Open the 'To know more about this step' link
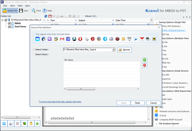Image resolution: width=192 pixels, height=131 pixels. coord(60,102)
